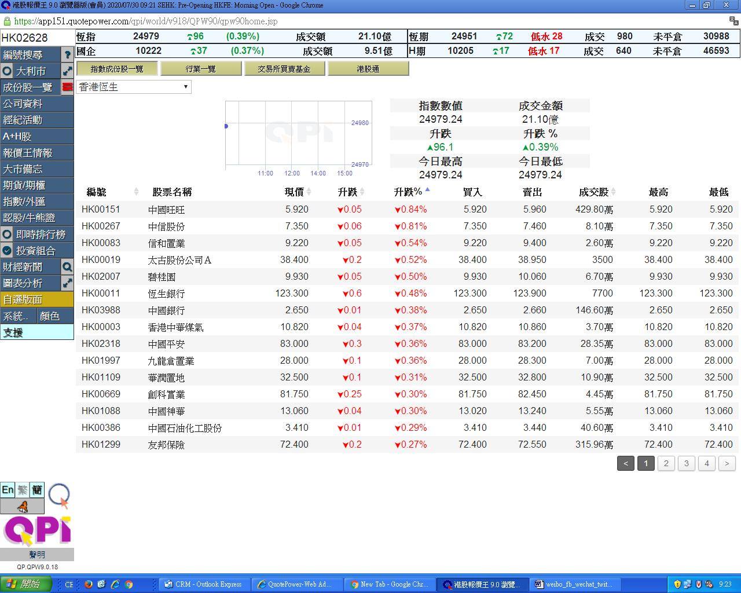This screenshot has width=741, height=593.
Task: Sort the table by 升跌 column arrows
Action: 362,192
